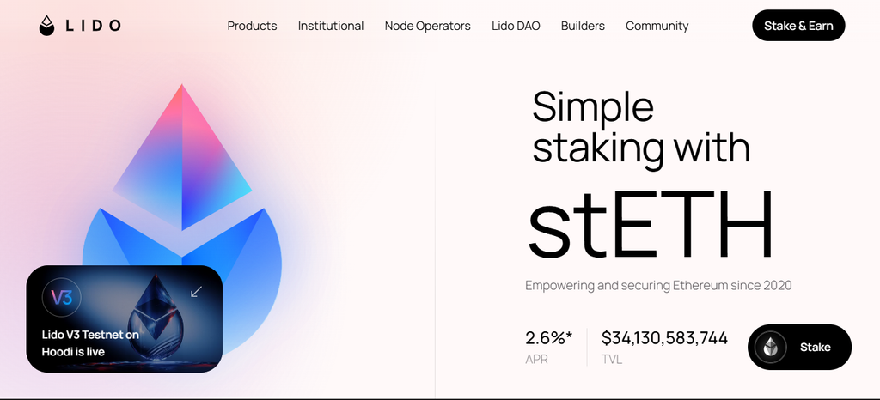880x400 pixels.
Task: Expand the Node Operators menu
Action: (428, 26)
